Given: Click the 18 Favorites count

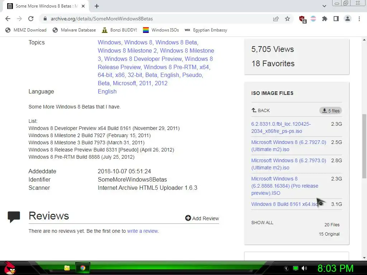Looking at the screenshot, I should tap(273, 63).
